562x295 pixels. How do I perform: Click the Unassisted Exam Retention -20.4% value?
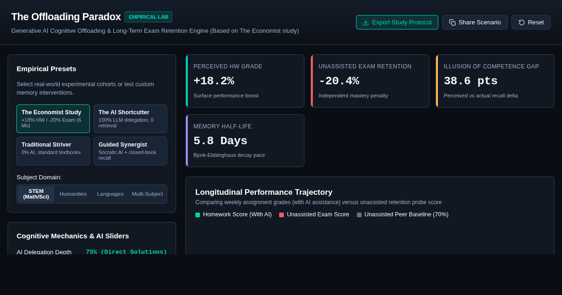tap(339, 81)
